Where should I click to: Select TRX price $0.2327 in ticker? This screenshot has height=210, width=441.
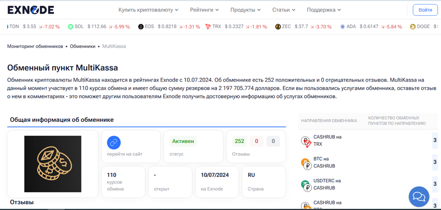[x=234, y=27]
